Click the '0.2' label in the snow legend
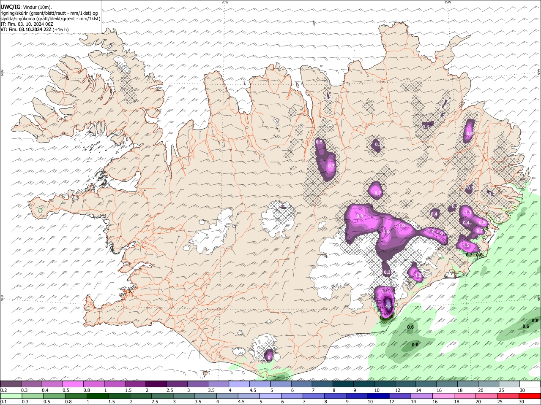 pos(3,390)
